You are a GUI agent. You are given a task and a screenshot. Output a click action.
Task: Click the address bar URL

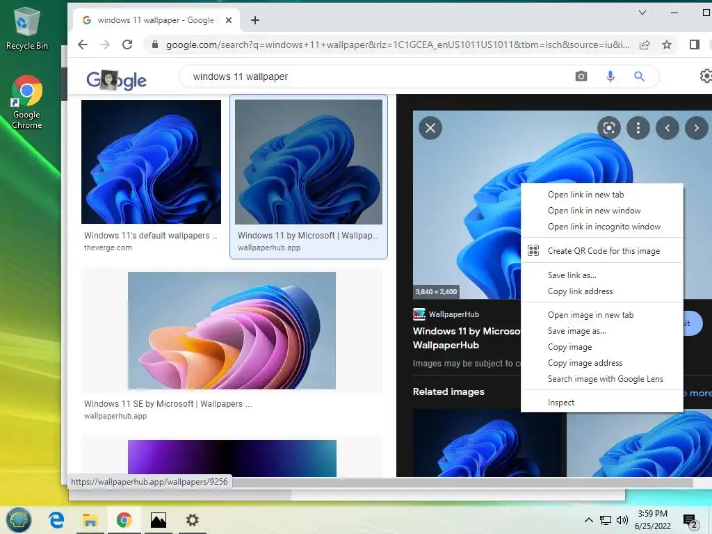click(x=398, y=44)
